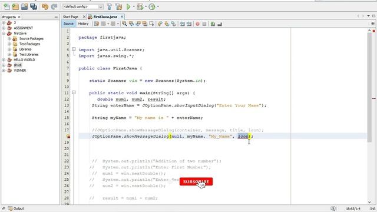Click the New File toolbar icon
This screenshot has height=212, width=377.
(6, 6)
